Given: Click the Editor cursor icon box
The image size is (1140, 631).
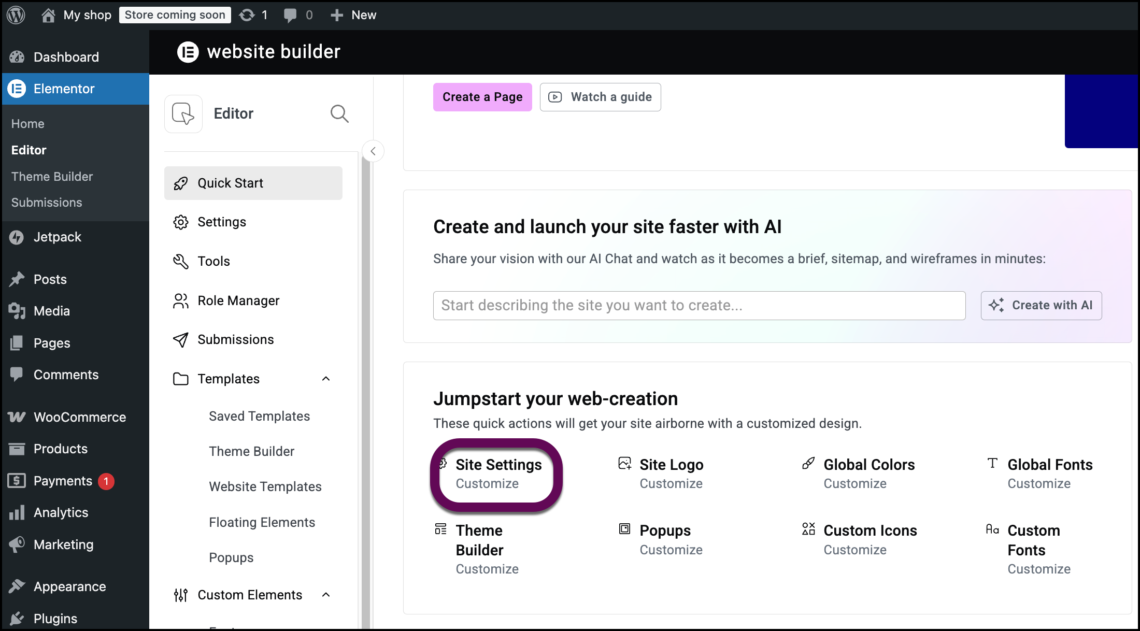Looking at the screenshot, I should tap(183, 113).
